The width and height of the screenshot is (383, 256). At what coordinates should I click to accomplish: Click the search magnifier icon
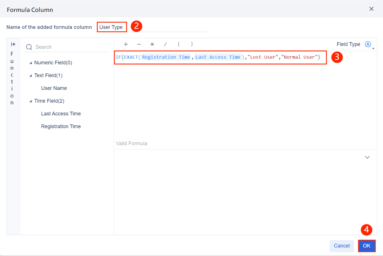(29, 47)
